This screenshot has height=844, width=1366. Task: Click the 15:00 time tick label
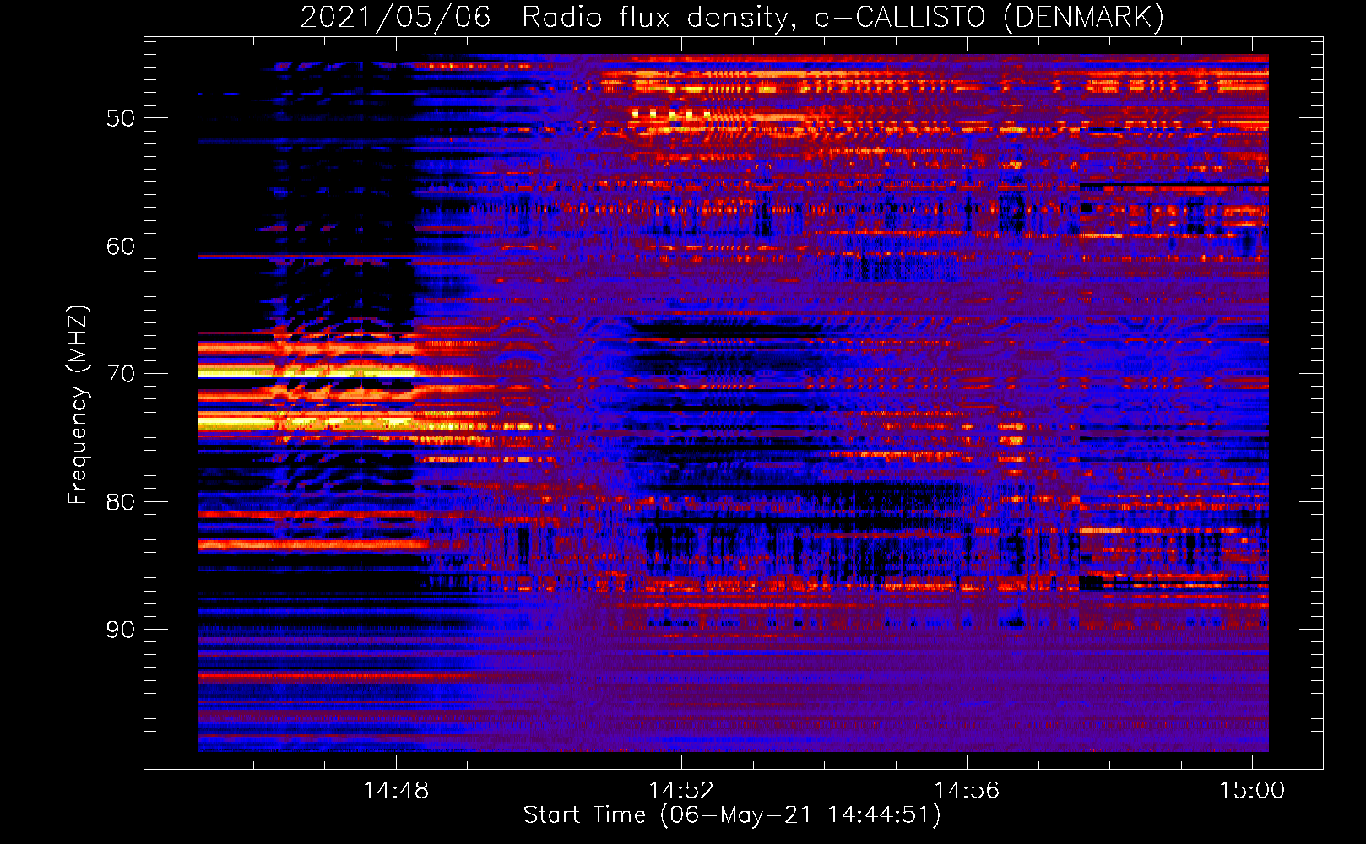coord(1252,790)
